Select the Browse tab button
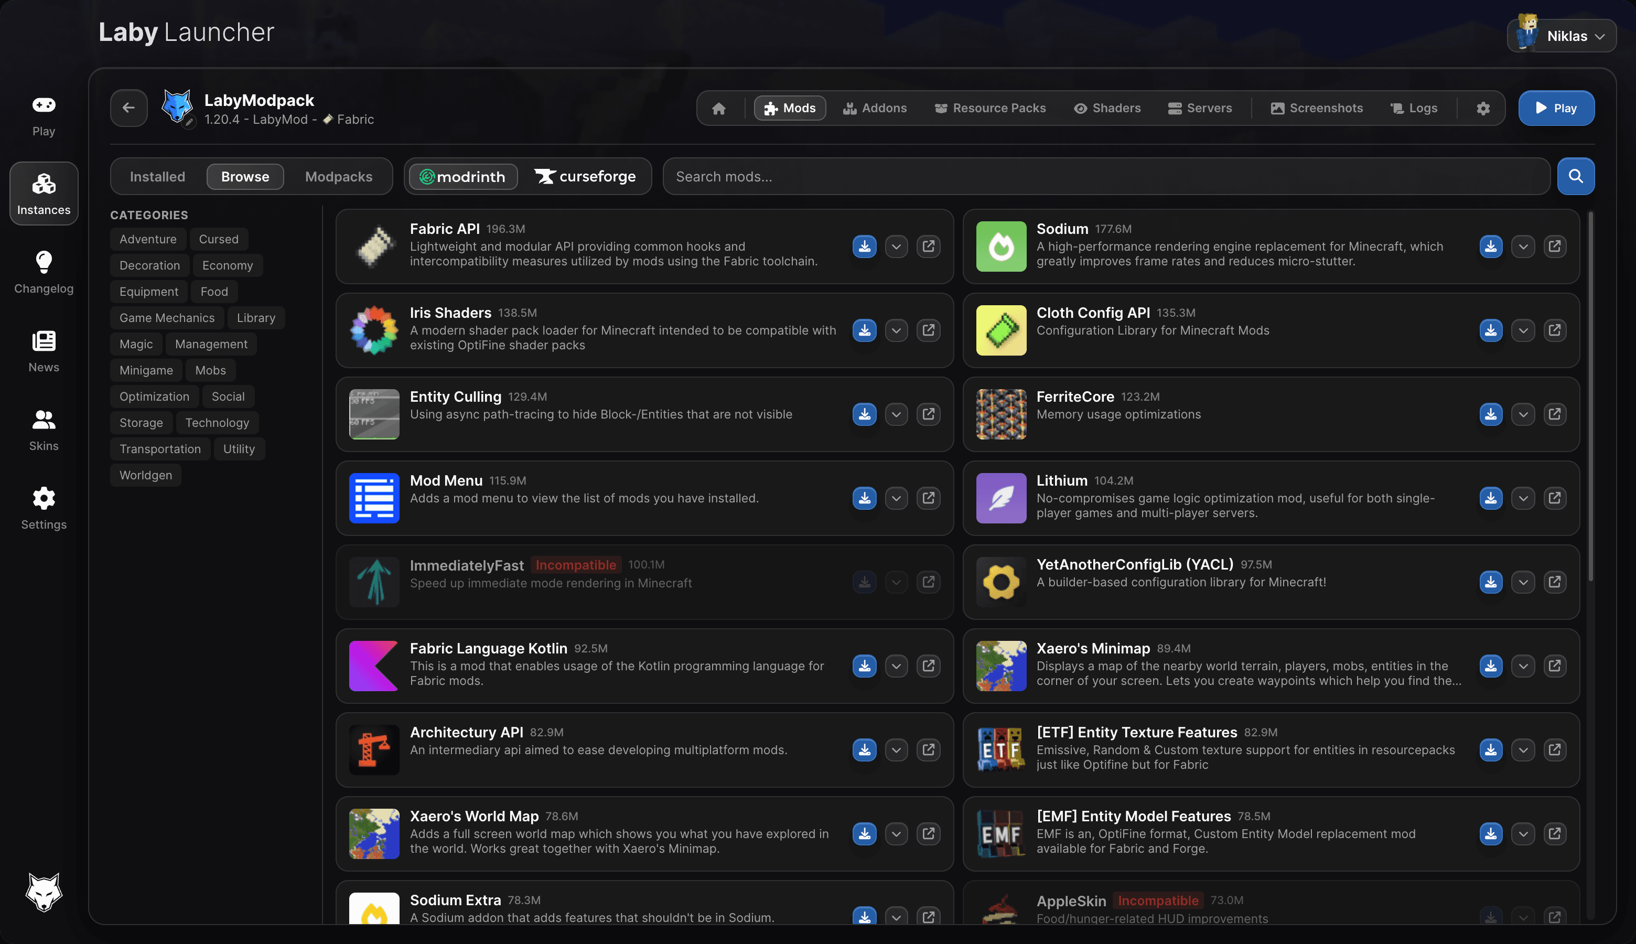 pyautogui.click(x=245, y=176)
